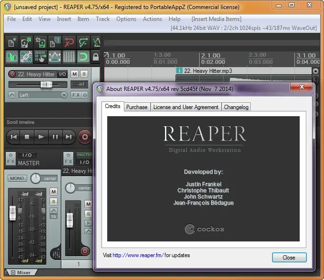Mute Heavy Hitter in mixer strip
The image size is (324, 280).
pyautogui.click(x=88, y=204)
